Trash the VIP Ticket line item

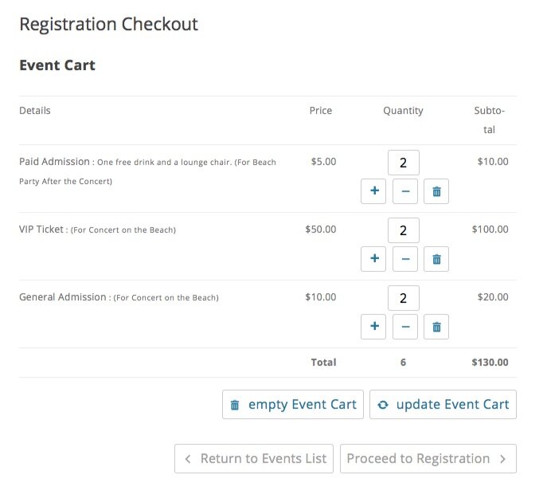point(436,259)
